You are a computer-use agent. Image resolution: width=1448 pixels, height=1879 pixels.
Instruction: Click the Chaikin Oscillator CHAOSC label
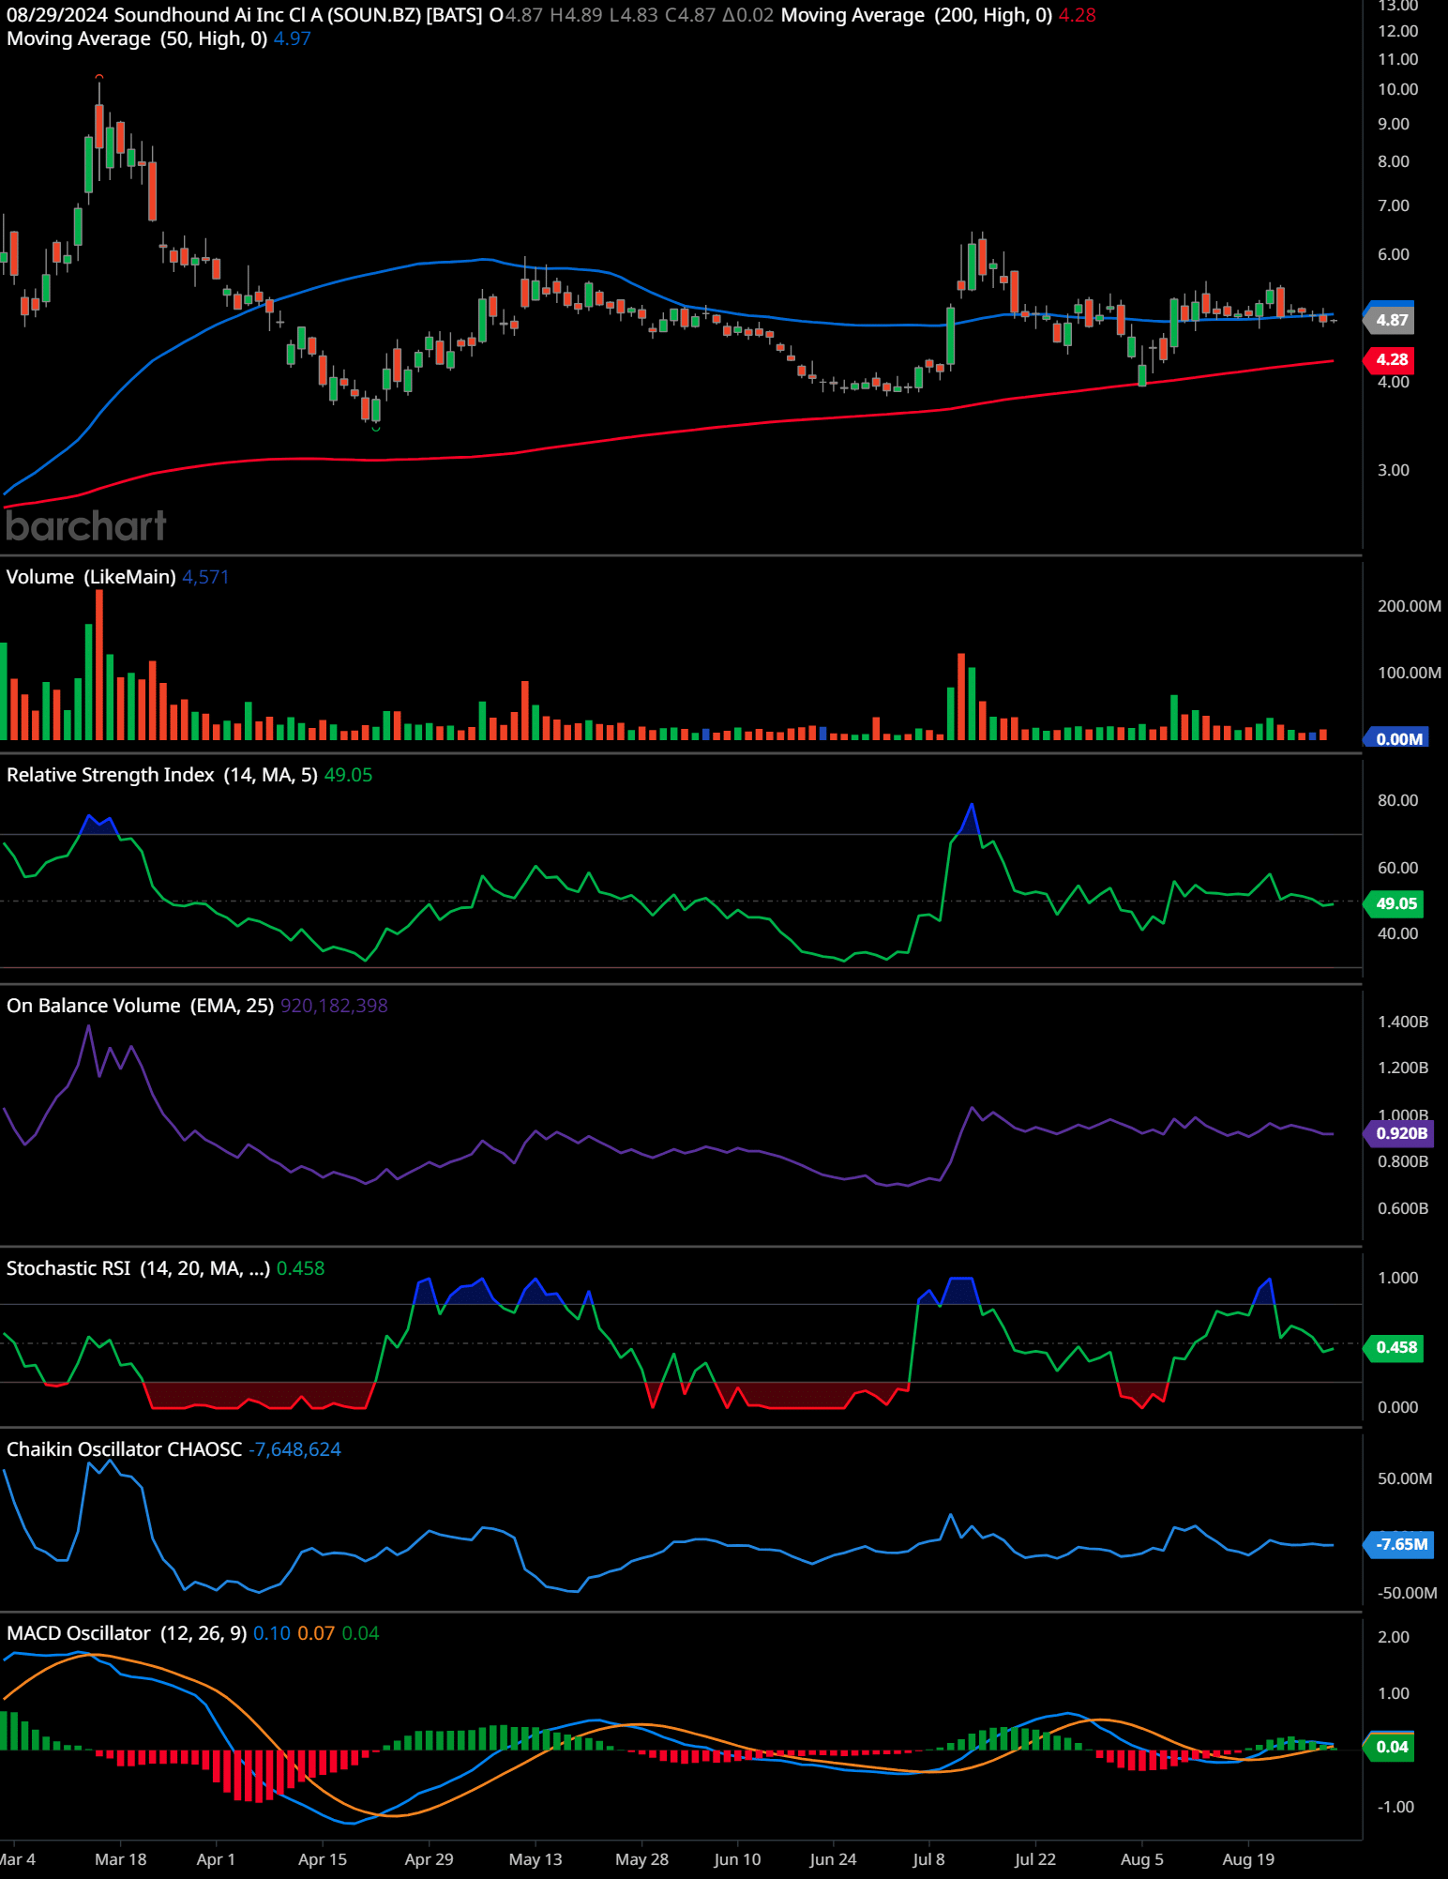tap(125, 1449)
